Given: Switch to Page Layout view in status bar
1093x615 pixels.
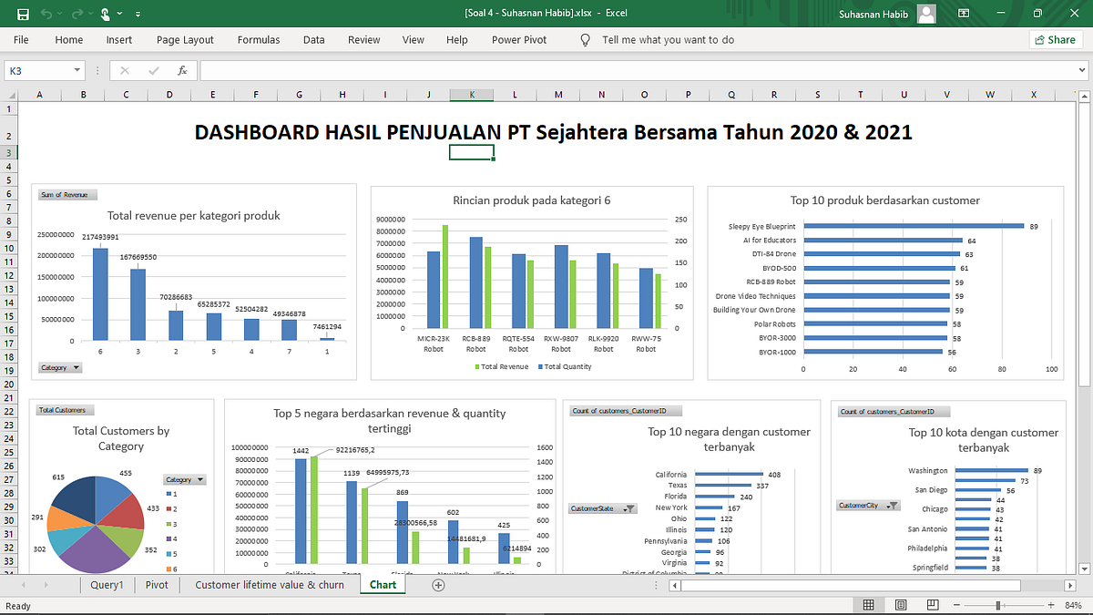Looking at the screenshot, I should pyautogui.click(x=900, y=604).
